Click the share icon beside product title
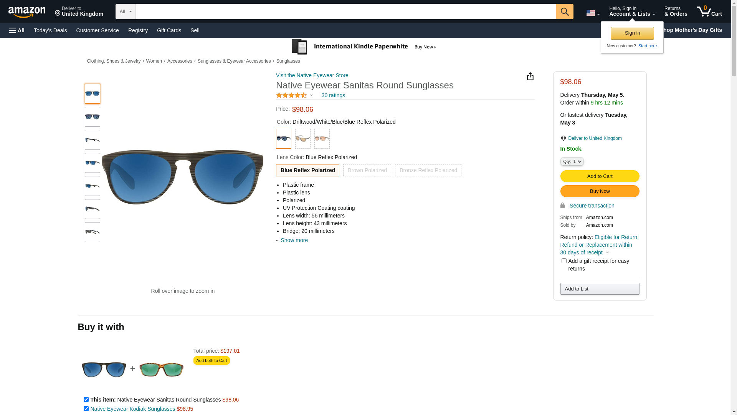 tap(530, 76)
